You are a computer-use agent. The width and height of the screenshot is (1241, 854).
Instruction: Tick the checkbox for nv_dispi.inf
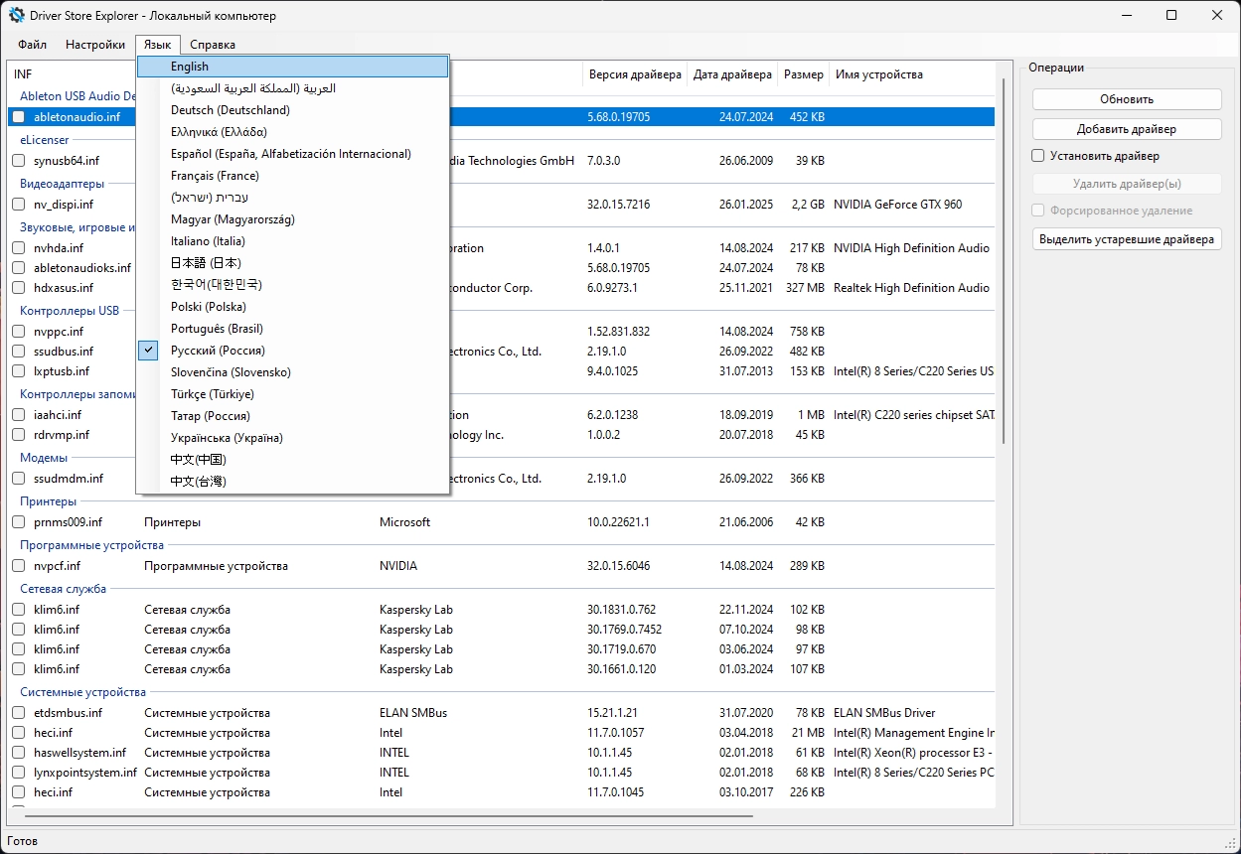click(x=18, y=205)
